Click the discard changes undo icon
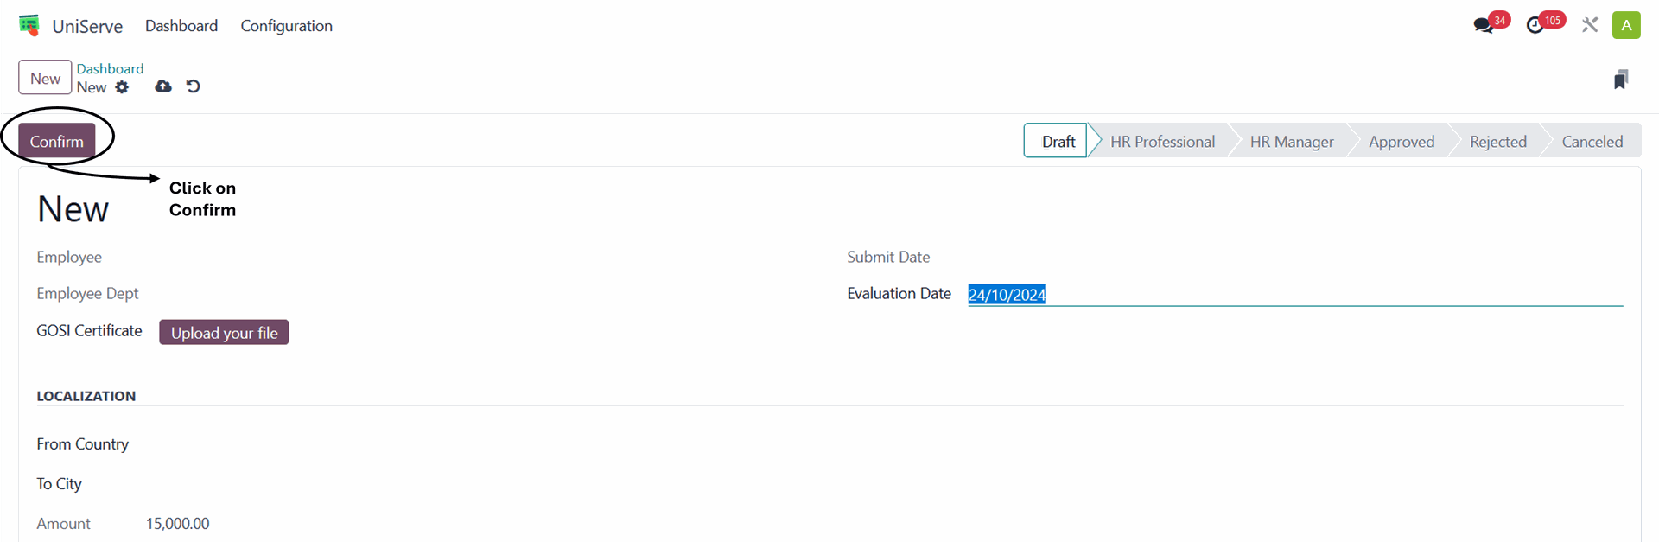1659x542 pixels. pos(194,86)
